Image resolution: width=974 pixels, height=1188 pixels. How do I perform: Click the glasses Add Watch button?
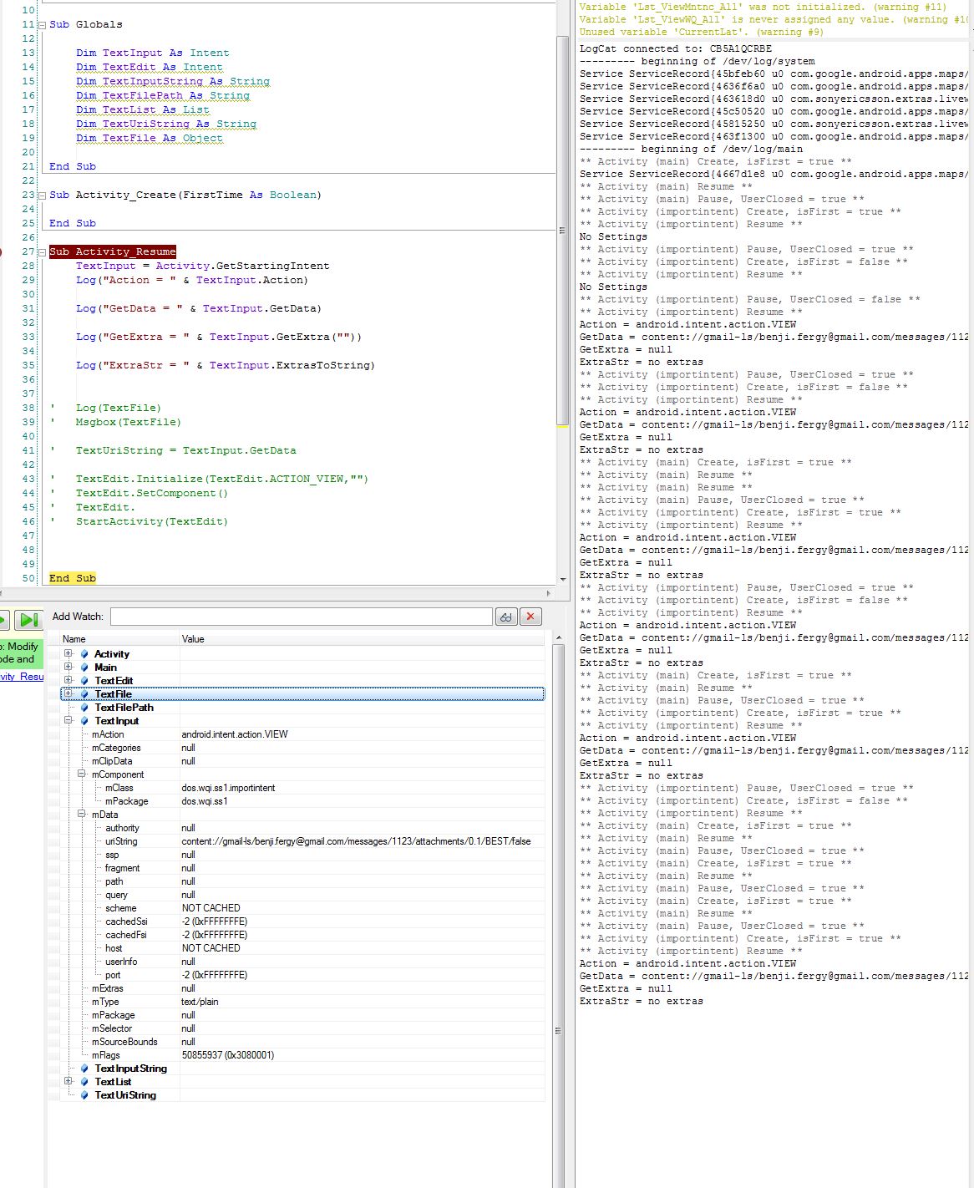pyautogui.click(x=506, y=617)
